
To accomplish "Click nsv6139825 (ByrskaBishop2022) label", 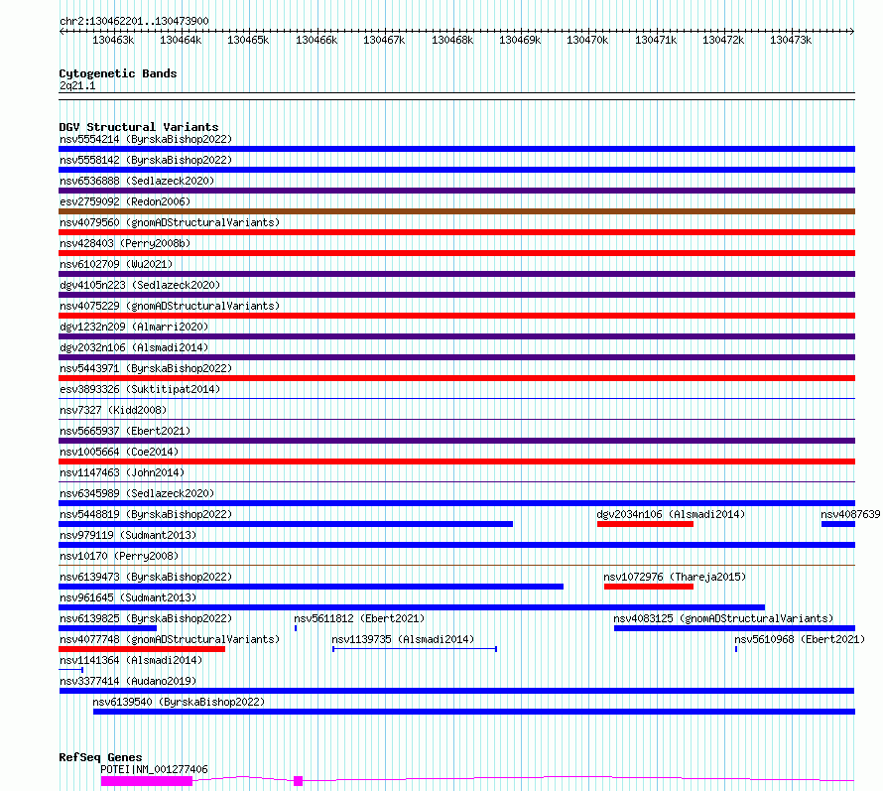I will (x=146, y=618).
